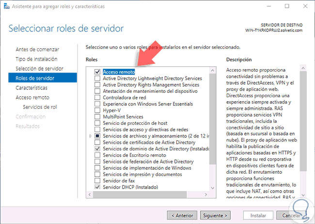Tick the MultiPoint Services checkbox
The image size is (315, 224).
coord(97,117)
